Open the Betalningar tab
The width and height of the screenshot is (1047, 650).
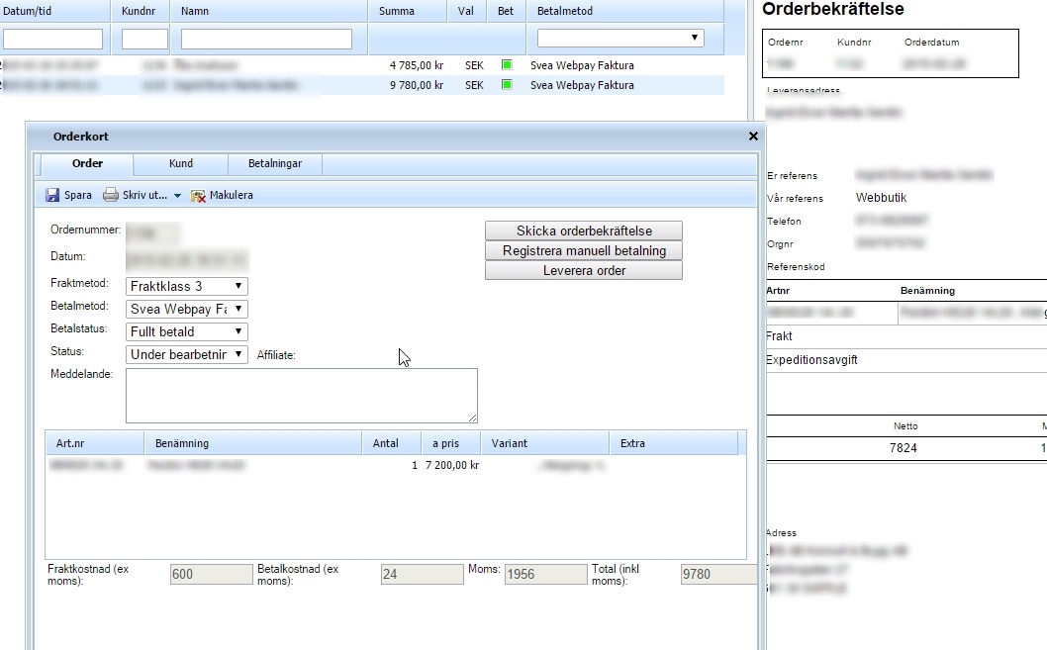tap(275, 163)
